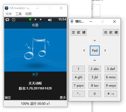The height and width of the screenshot is (112, 126).
Task: Click keypad button 4 ghi
Action: tap(79, 77)
